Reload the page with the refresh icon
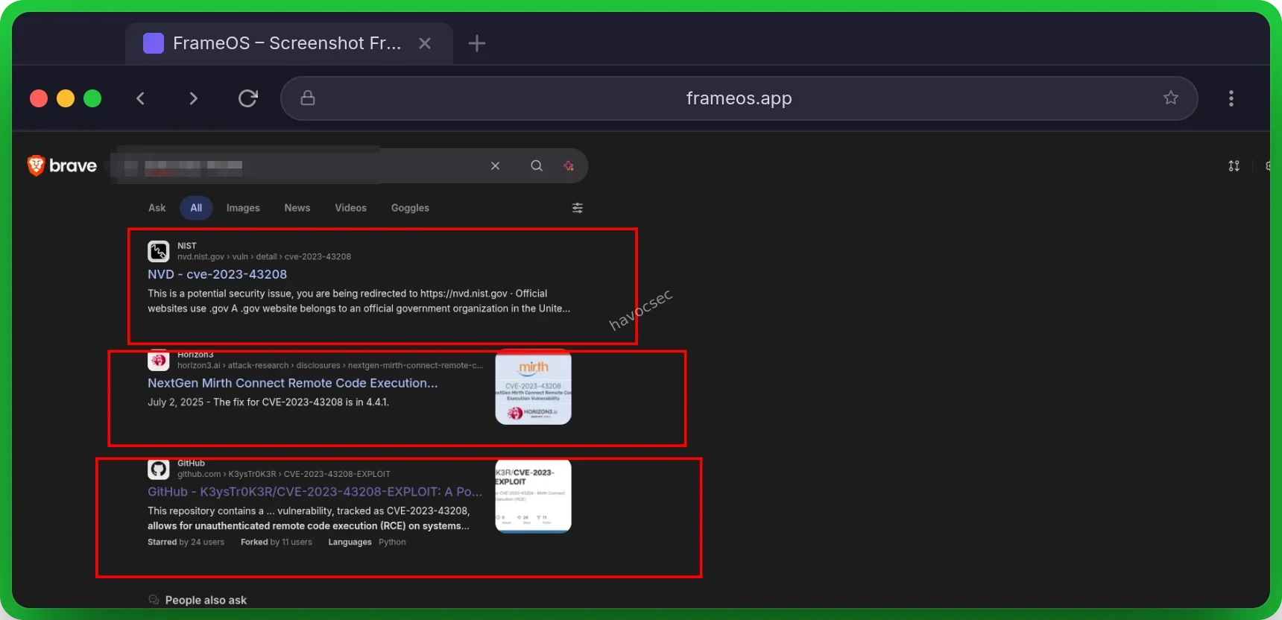Screen dimensions: 1282x620 click(248, 98)
